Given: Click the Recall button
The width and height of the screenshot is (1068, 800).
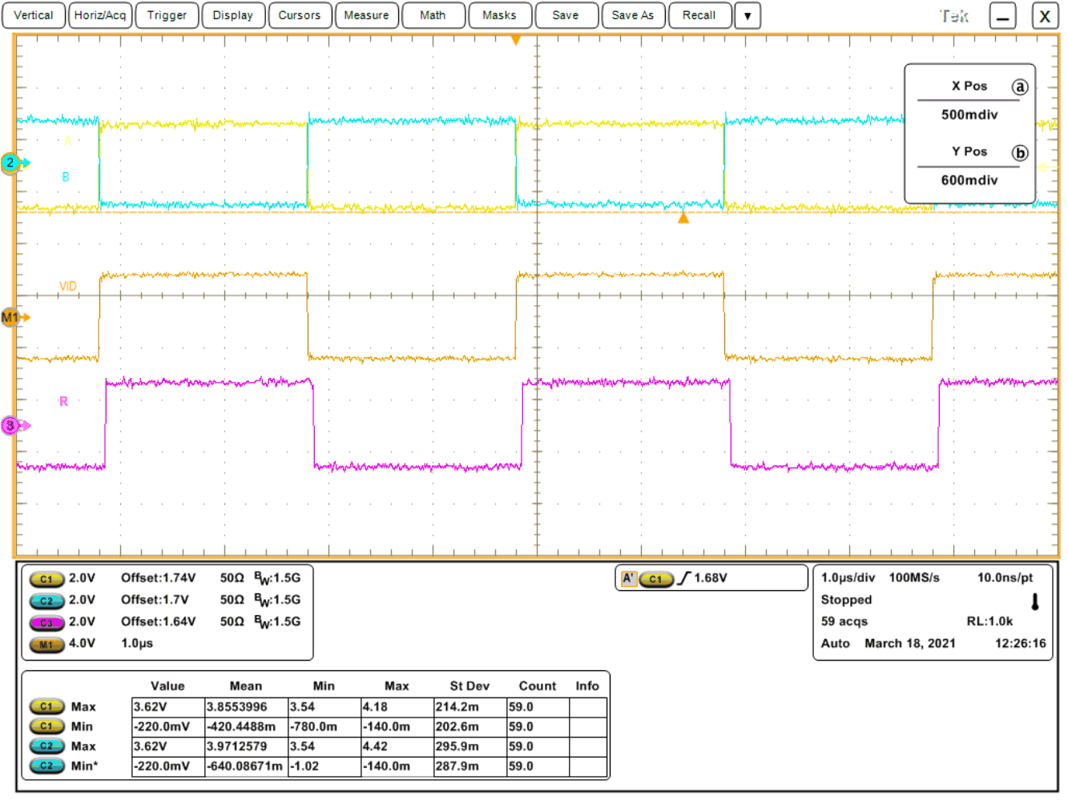Looking at the screenshot, I should tap(699, 15).
